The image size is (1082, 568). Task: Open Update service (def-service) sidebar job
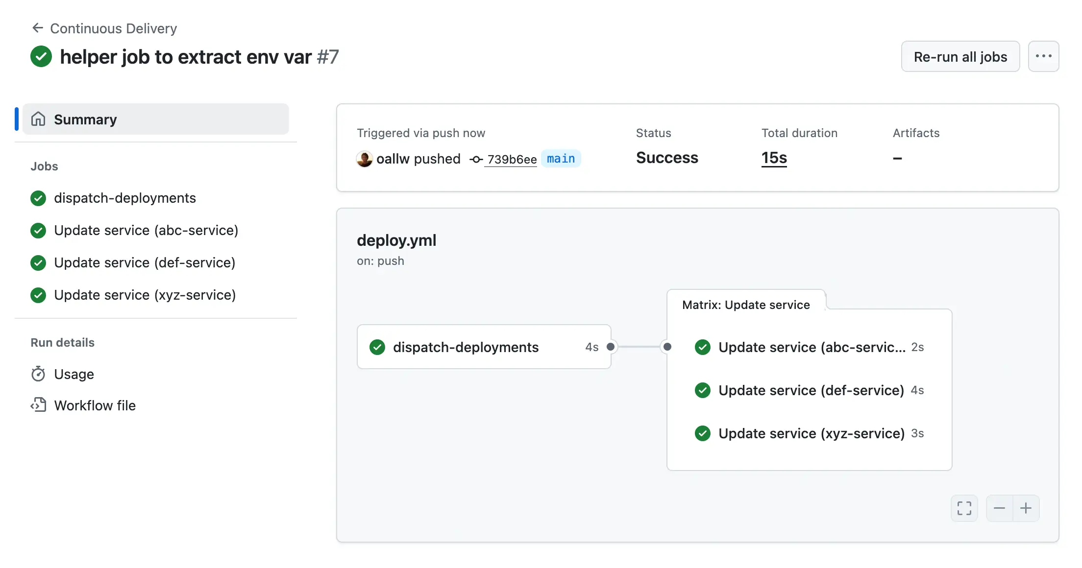pos(144,262)
